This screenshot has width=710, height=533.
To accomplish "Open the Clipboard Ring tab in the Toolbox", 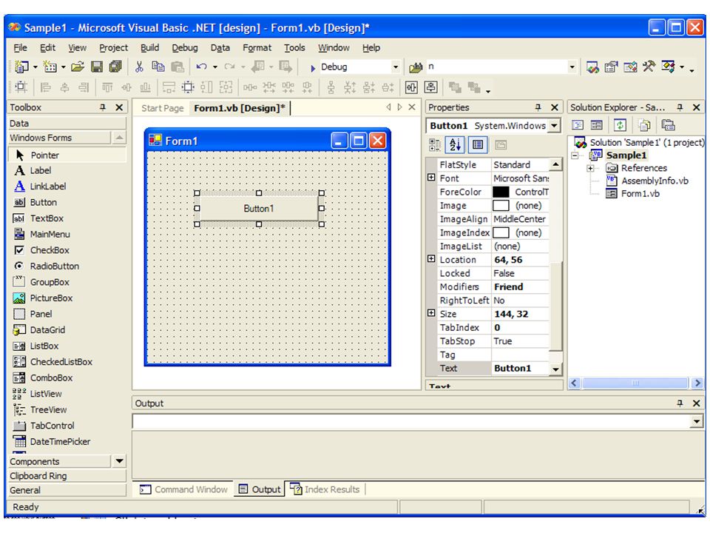I will click(x=67, y=476).
